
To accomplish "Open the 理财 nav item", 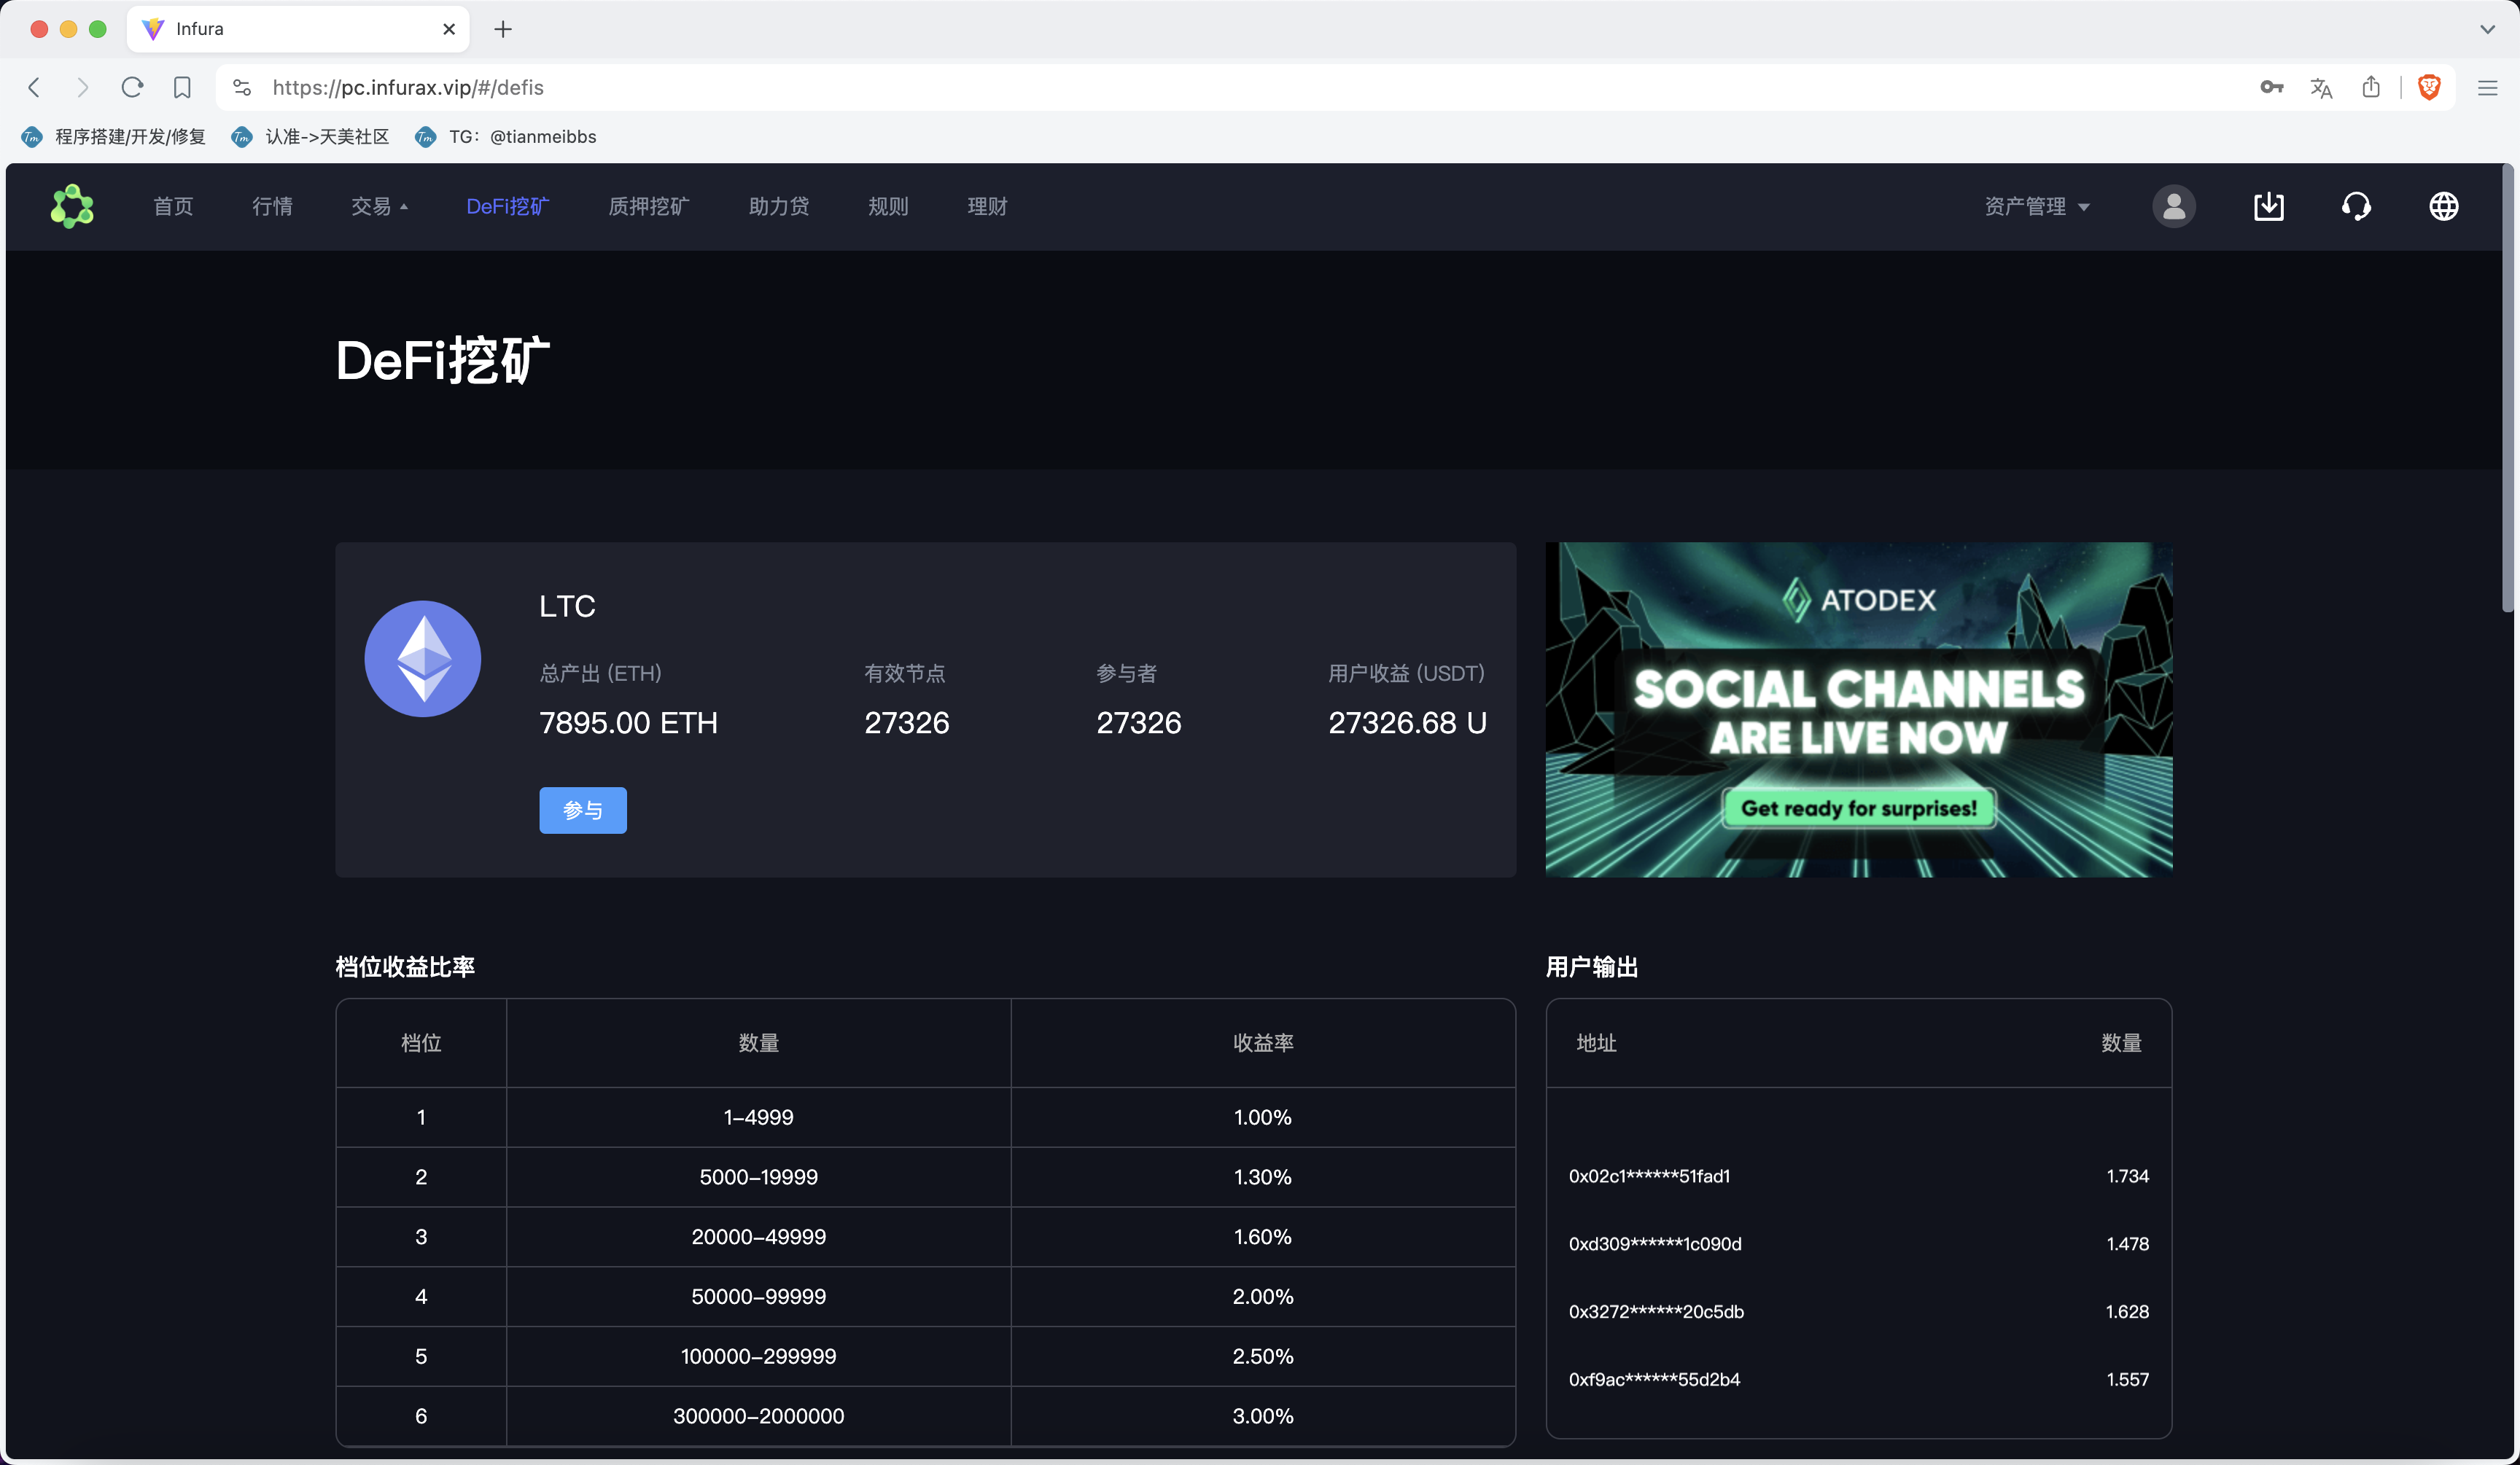I will click(x=987, y=206).
